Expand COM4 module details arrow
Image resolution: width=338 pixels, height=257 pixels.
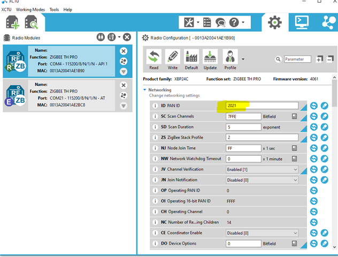coord(124,72)
